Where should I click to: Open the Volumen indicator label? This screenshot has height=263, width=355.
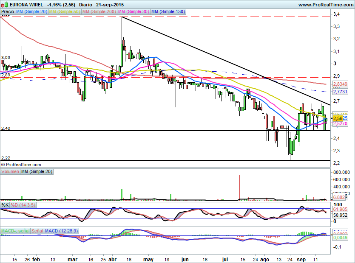tap(10, 171)
